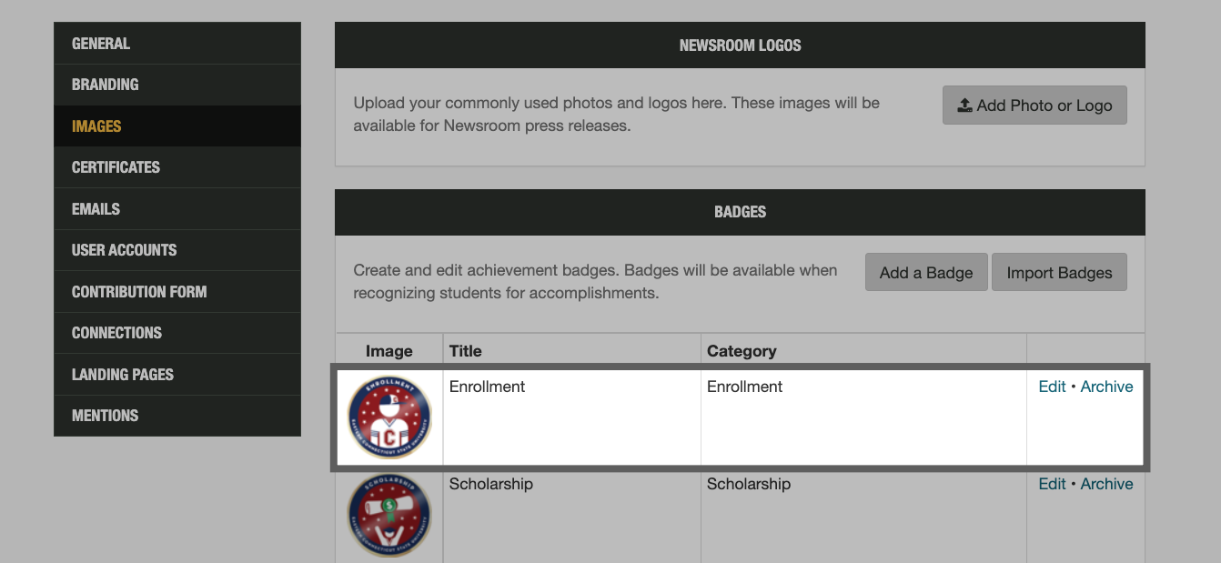
Task: Click the Add Photo or Logo button
Action: pyautogui.click(x=1034, y=105)
